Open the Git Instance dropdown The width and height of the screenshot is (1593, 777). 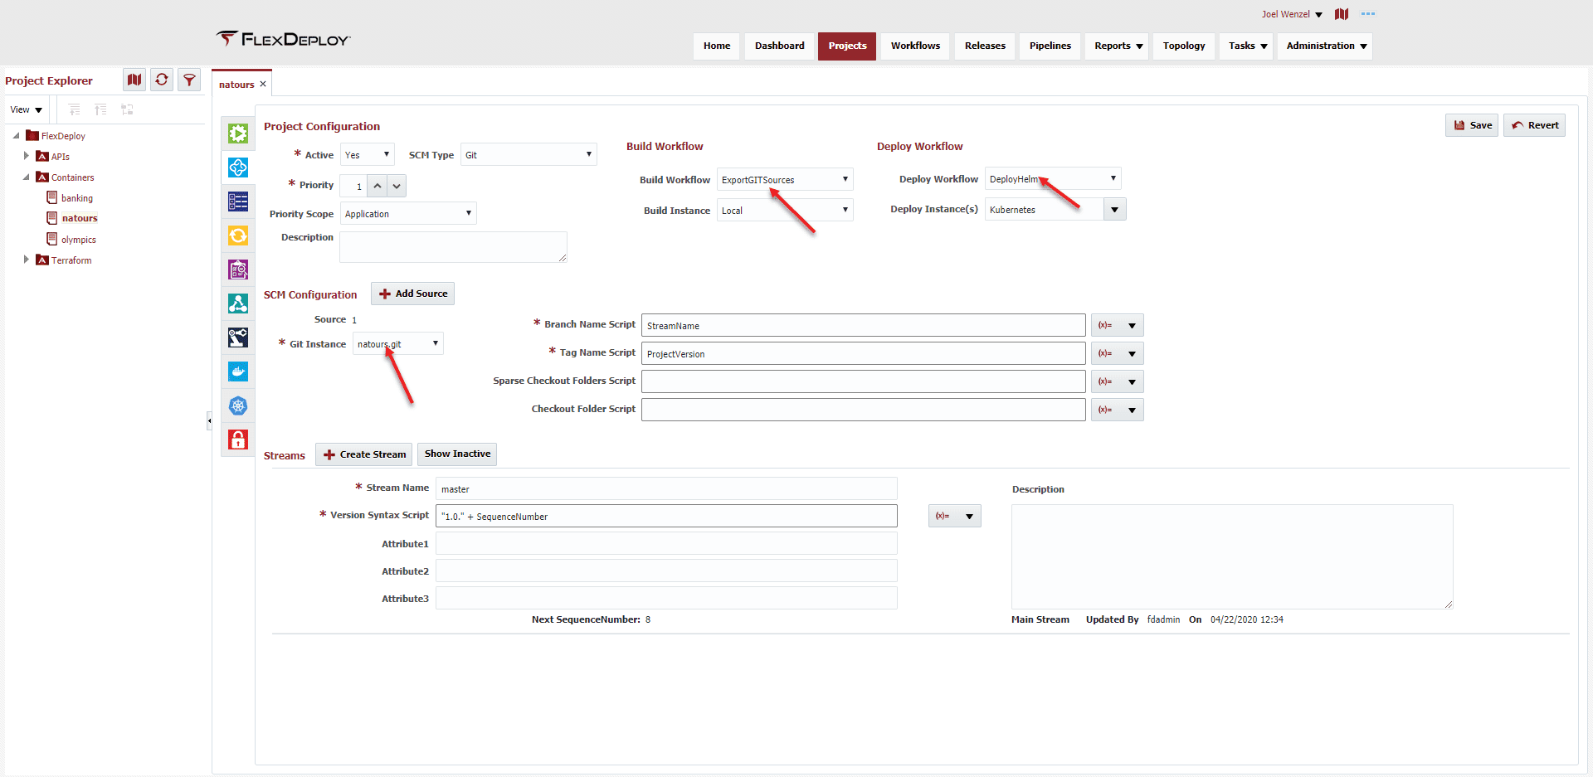click(x=398, y=343)
